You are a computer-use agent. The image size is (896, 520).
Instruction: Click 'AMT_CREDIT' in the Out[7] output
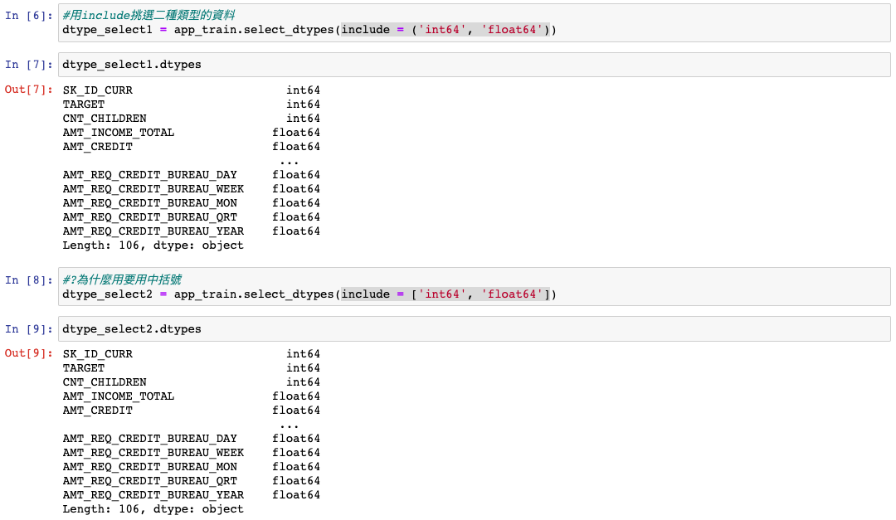98,147
